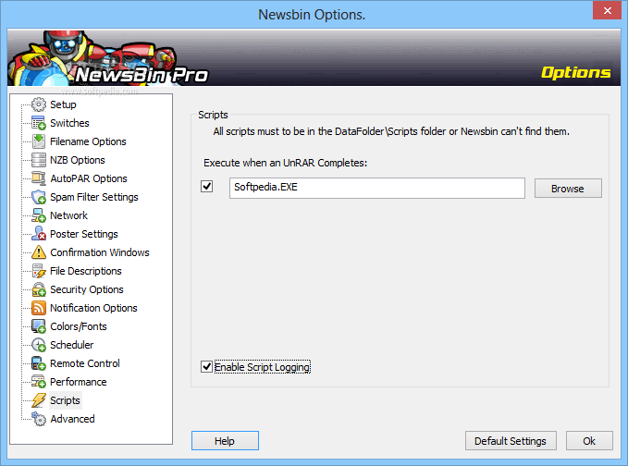
Task: Click the Confirmation Windows warning icon
Action: coord(39,252)
